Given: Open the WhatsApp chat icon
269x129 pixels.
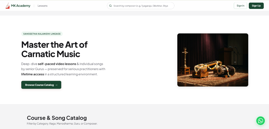Looking at the screenshot, I should coord(260,121).
